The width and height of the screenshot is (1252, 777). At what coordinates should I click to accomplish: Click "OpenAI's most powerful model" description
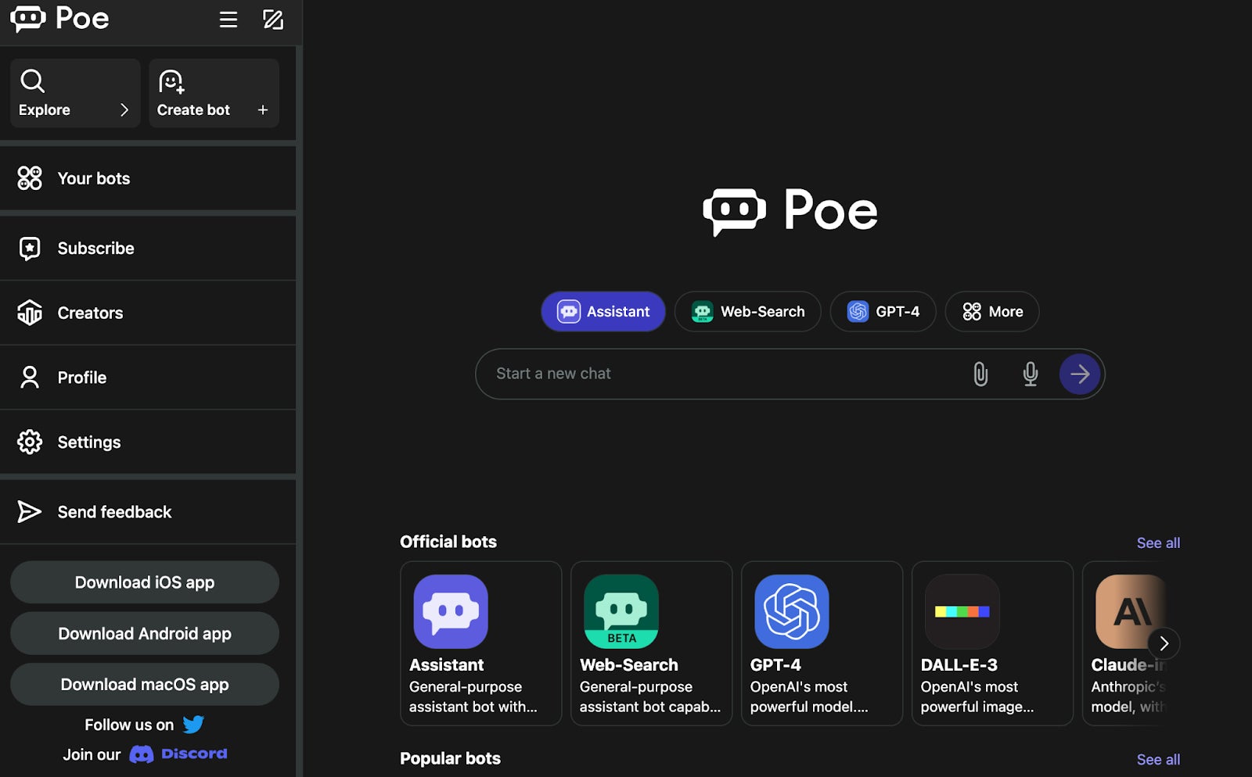coord(809,696)
